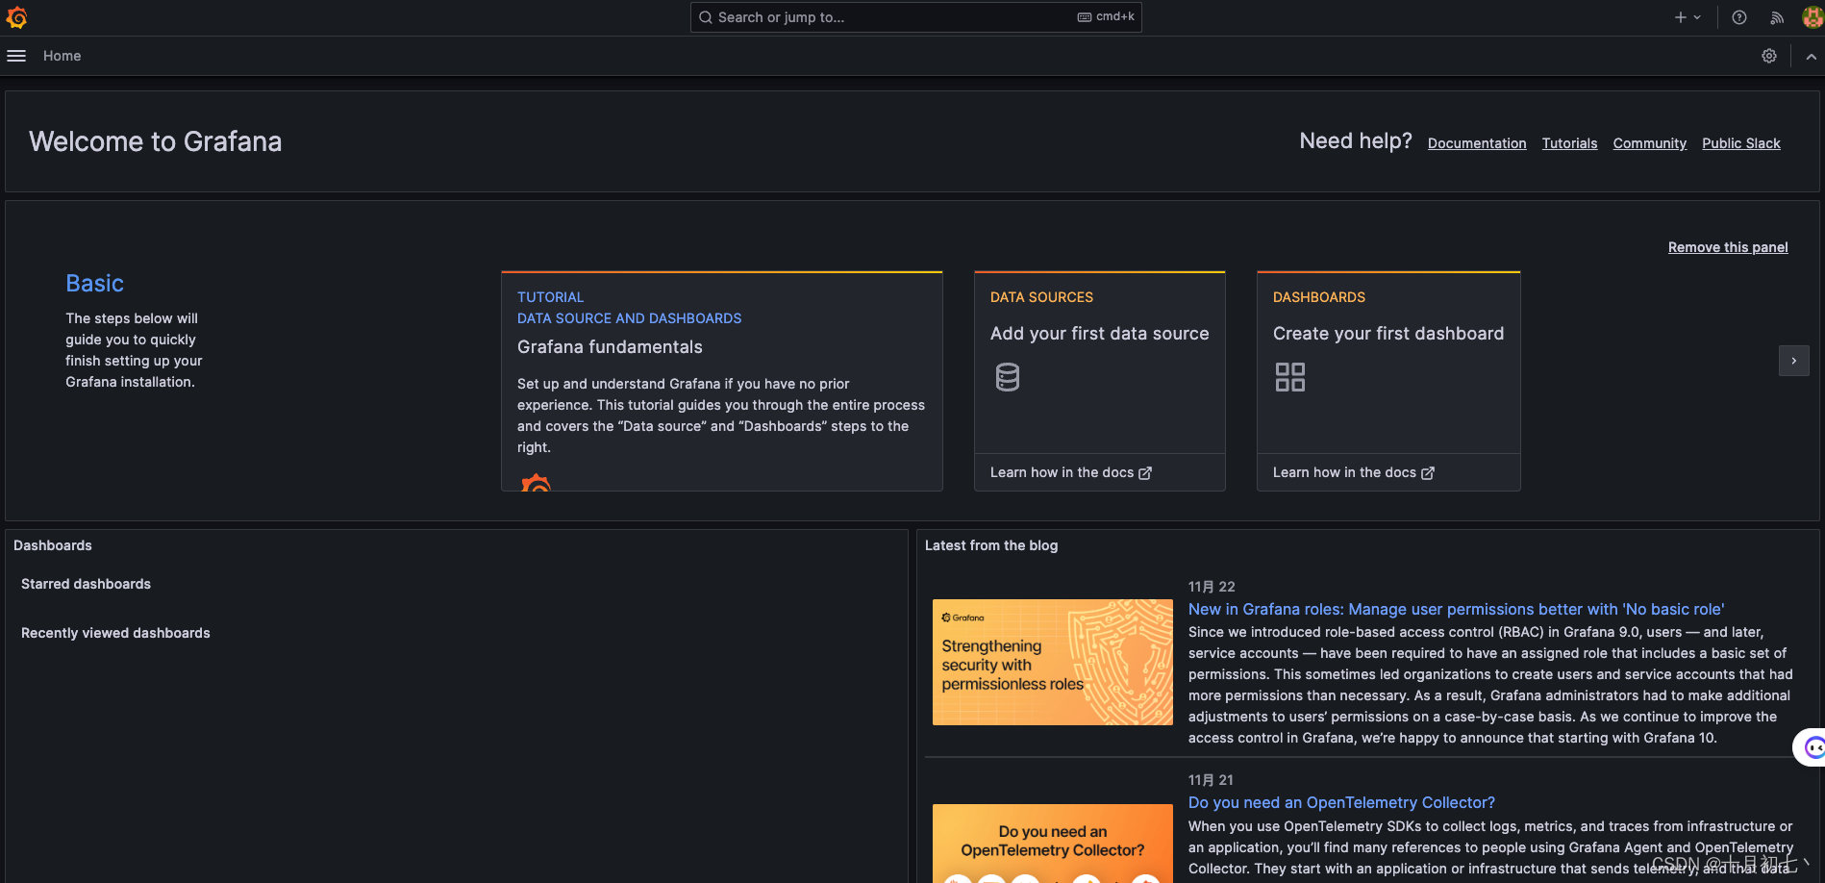Click the 11月 22 blog date
This screenshot has width=1825, height=883.
click(1212, 587)
